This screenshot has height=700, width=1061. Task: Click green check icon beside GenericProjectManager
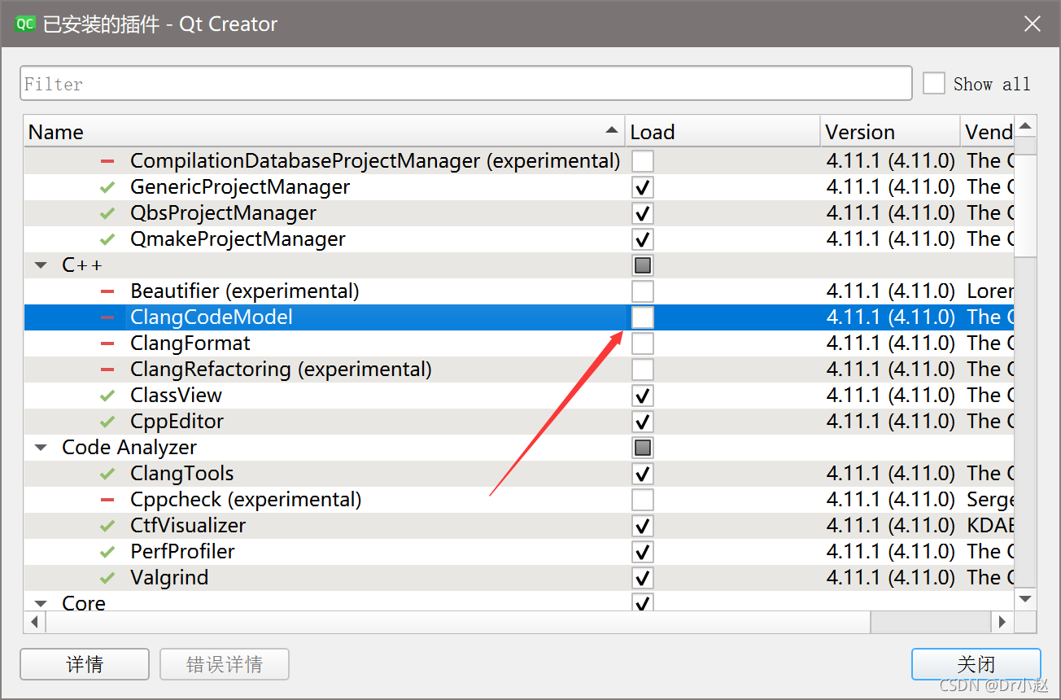pos(107,187)
